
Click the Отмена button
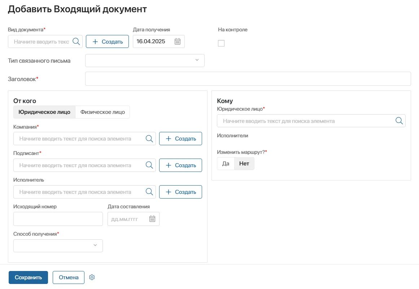coord(68,277)
